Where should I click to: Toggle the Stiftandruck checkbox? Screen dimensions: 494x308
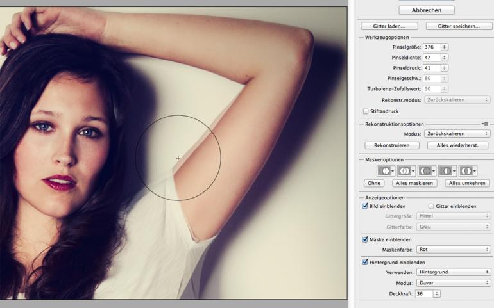pyautogui.click(x=366, y=111)
